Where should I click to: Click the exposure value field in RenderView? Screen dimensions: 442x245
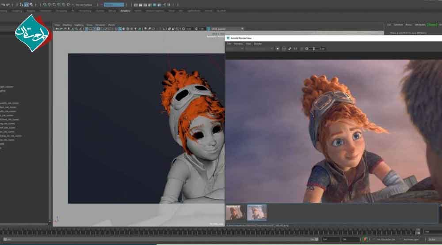[x=322, y=49]
